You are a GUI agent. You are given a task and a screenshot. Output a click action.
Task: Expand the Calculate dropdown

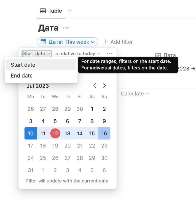click(x=135, y=93)
